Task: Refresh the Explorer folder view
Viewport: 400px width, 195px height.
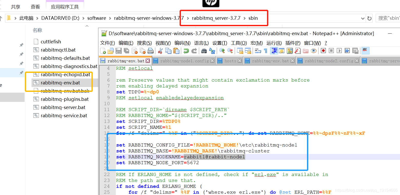Action: [370, 18]
